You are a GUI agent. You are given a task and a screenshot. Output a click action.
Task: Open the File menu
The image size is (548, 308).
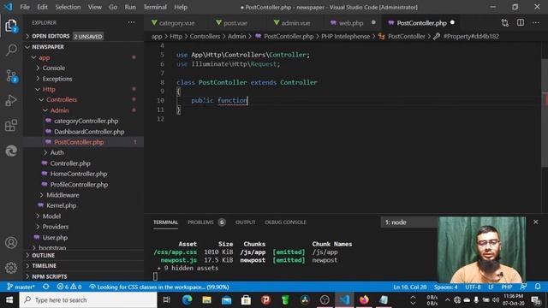pyautogui.click(x=25, y=7)
